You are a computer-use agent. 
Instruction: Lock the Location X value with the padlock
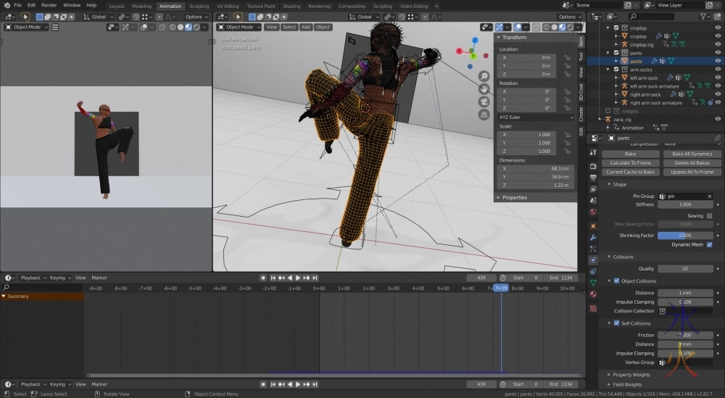click(568, 57)
